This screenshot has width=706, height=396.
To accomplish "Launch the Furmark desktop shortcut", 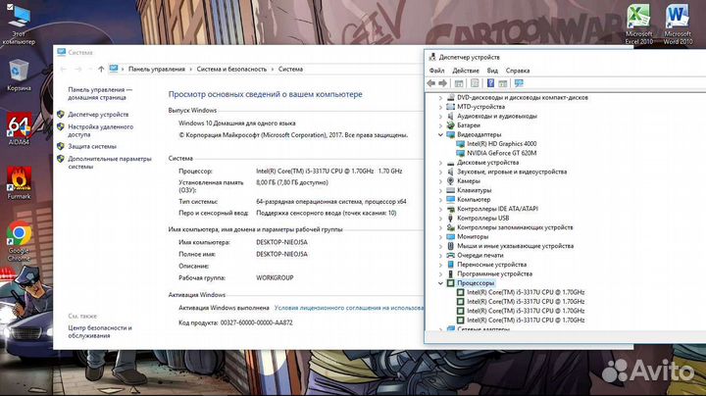I will click(x=19, y=183).
